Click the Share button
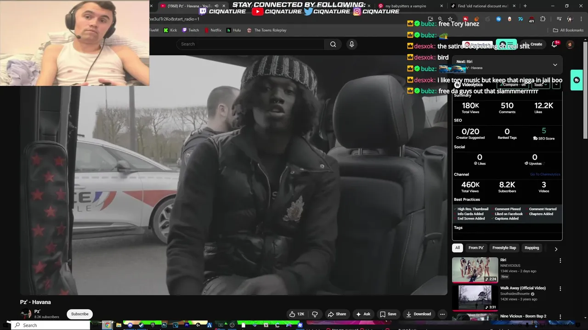The image size is (588, 330). pyautogui.click(x=337, y=314)
